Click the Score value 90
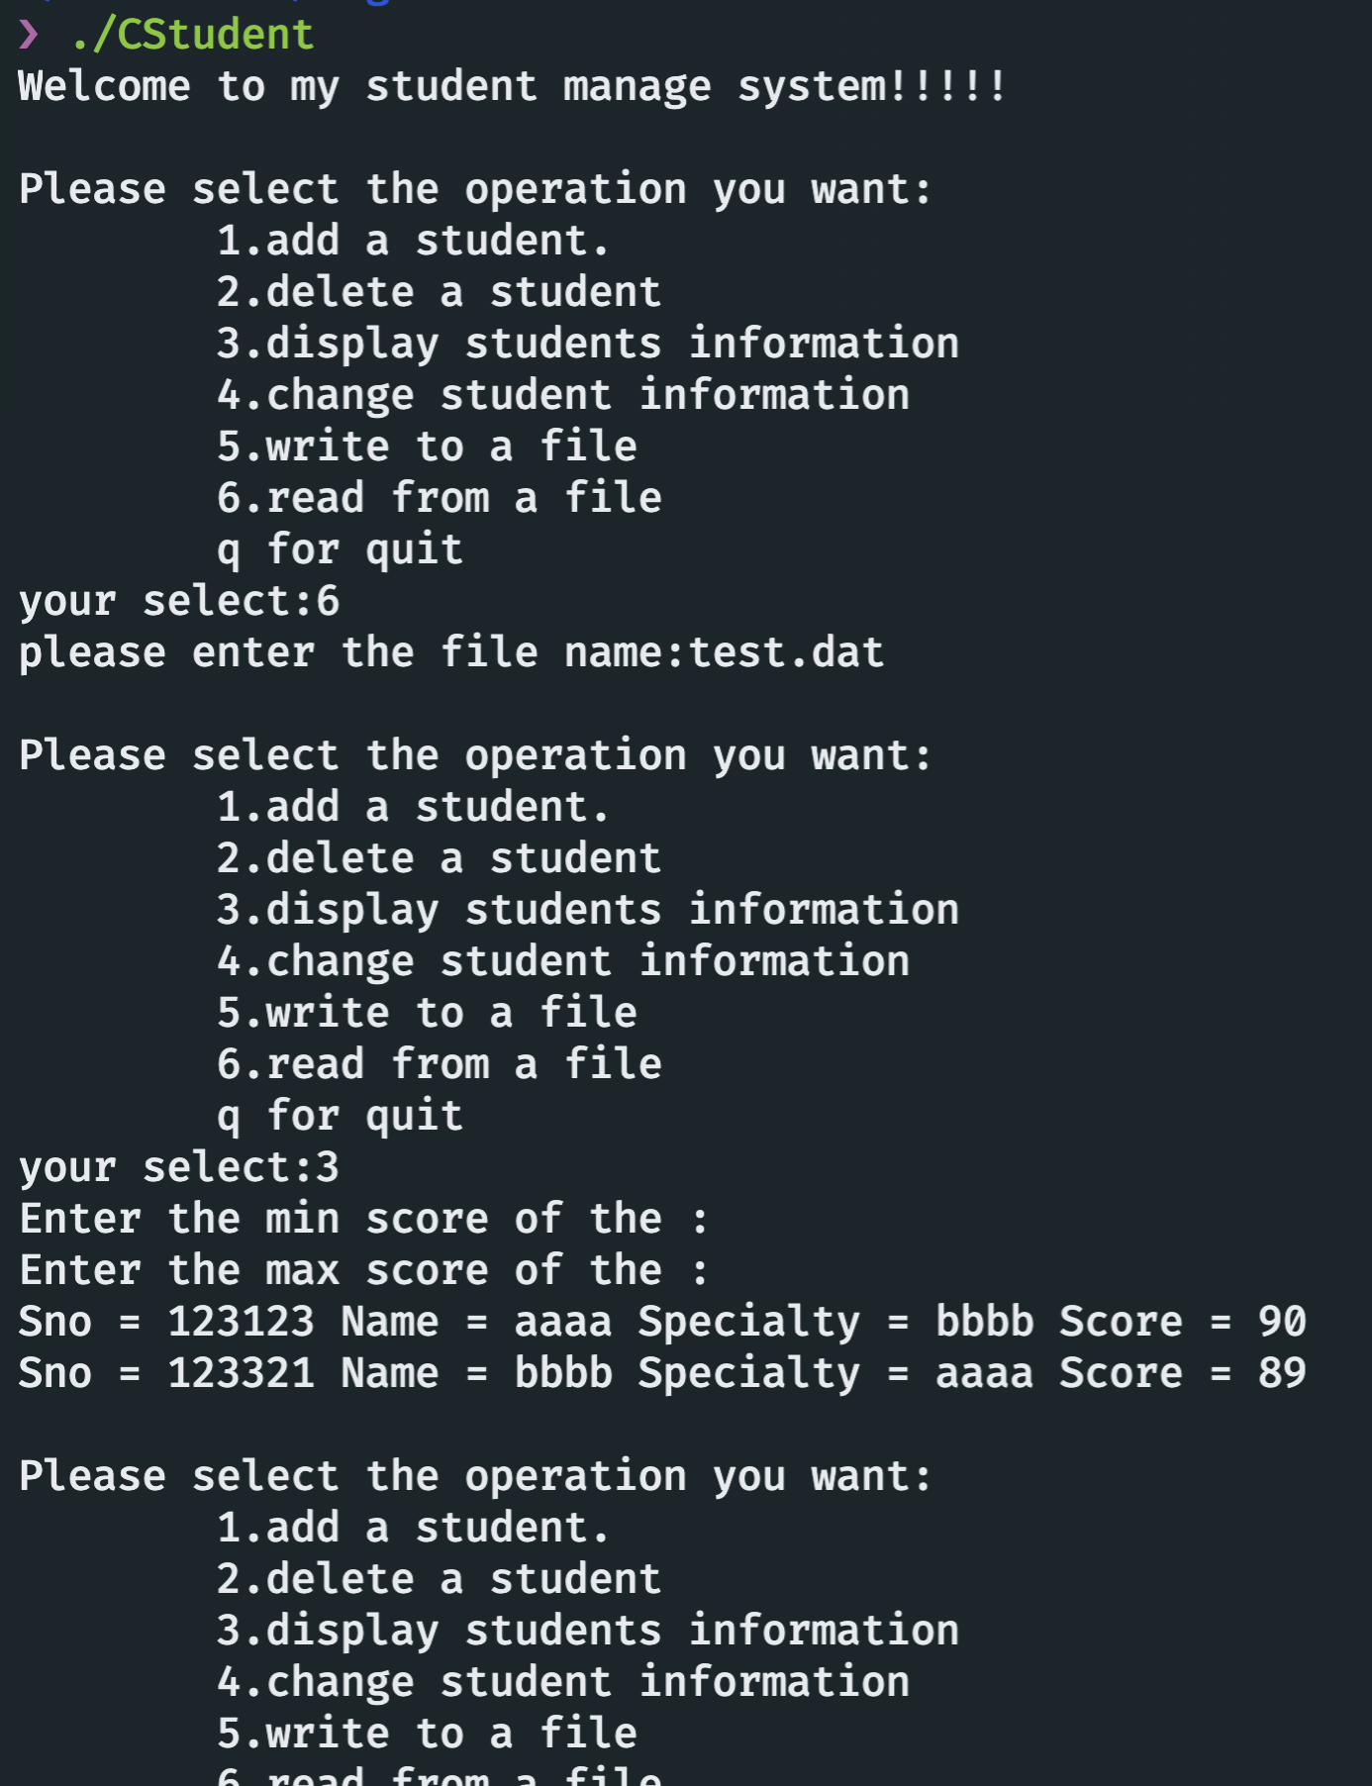Viewport: 1372px width, 1786px height. click(x=1282, y=1322)
